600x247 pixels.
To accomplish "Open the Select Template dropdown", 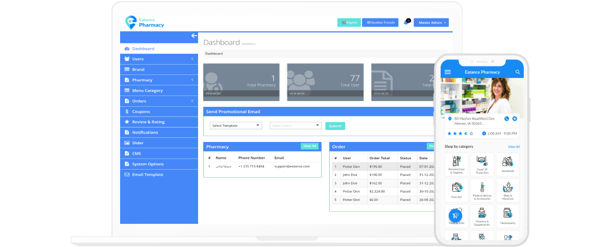I will [x=236, y=125].
